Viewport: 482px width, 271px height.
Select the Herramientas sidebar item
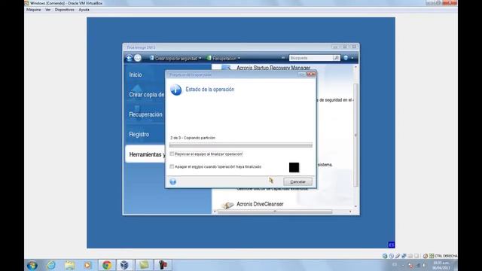coord(145,154)
